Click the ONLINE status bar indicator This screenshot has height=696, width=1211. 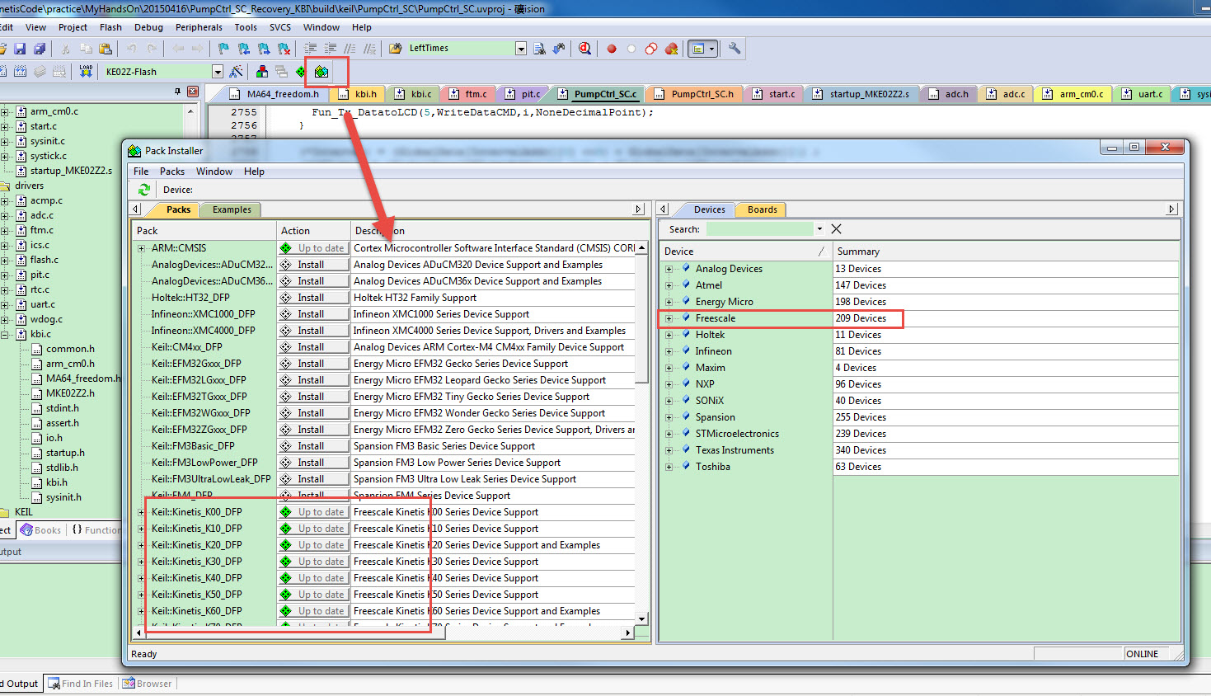point(1142,654)
